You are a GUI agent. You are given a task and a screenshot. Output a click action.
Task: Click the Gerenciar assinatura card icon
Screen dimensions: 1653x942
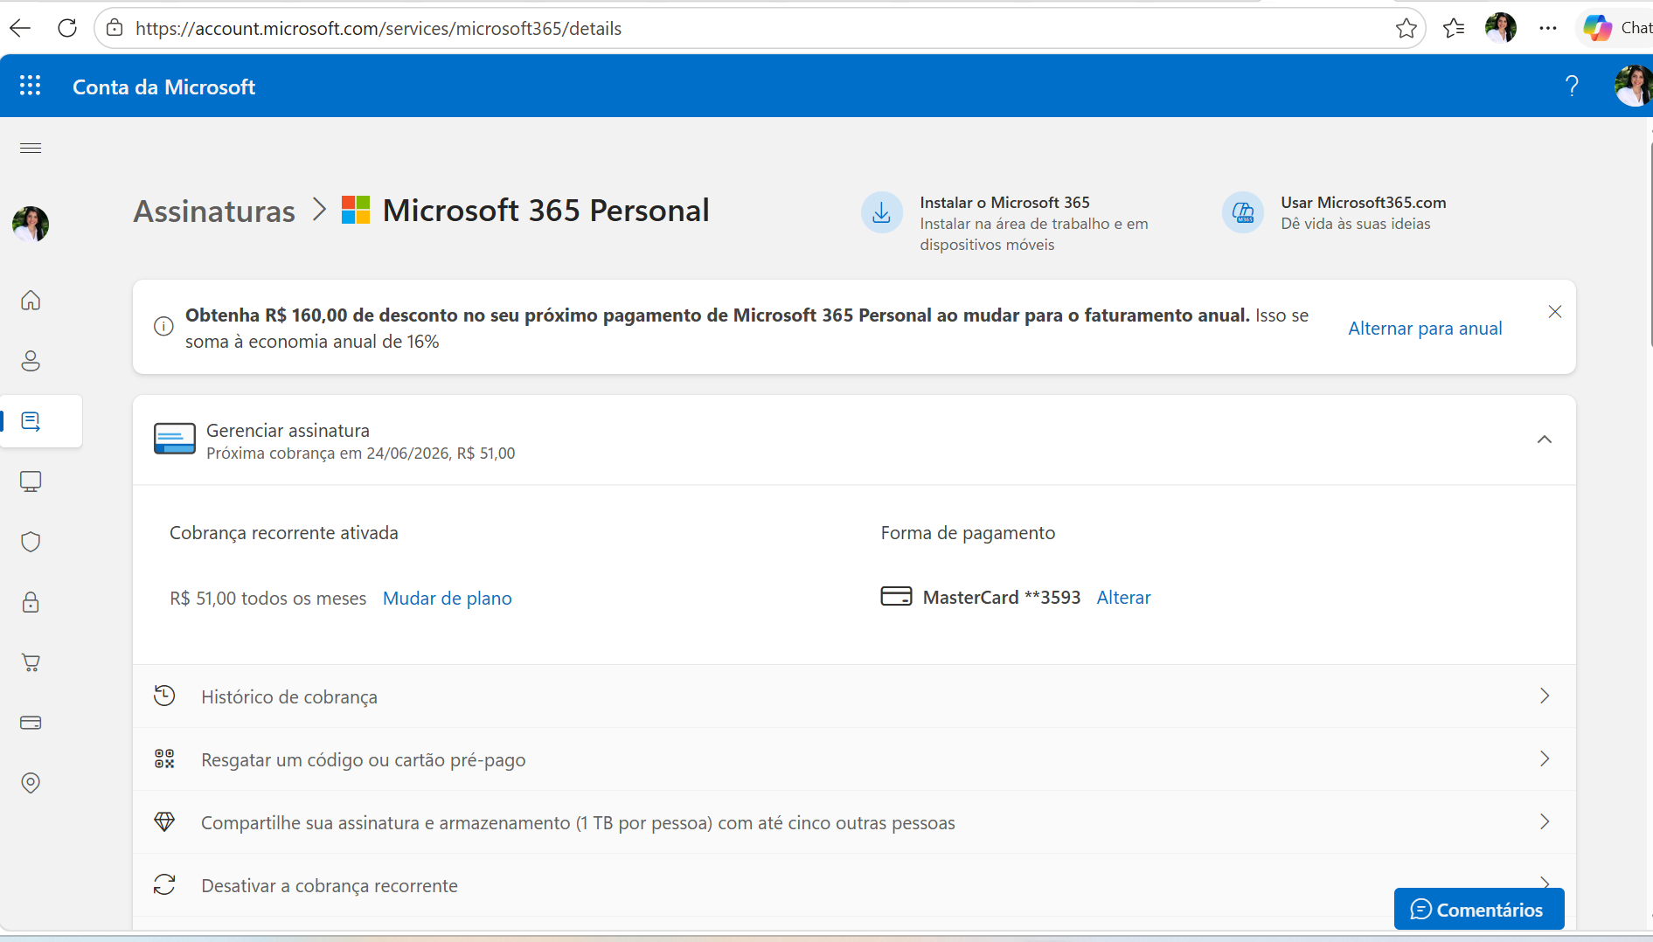[x=175, y=439]
